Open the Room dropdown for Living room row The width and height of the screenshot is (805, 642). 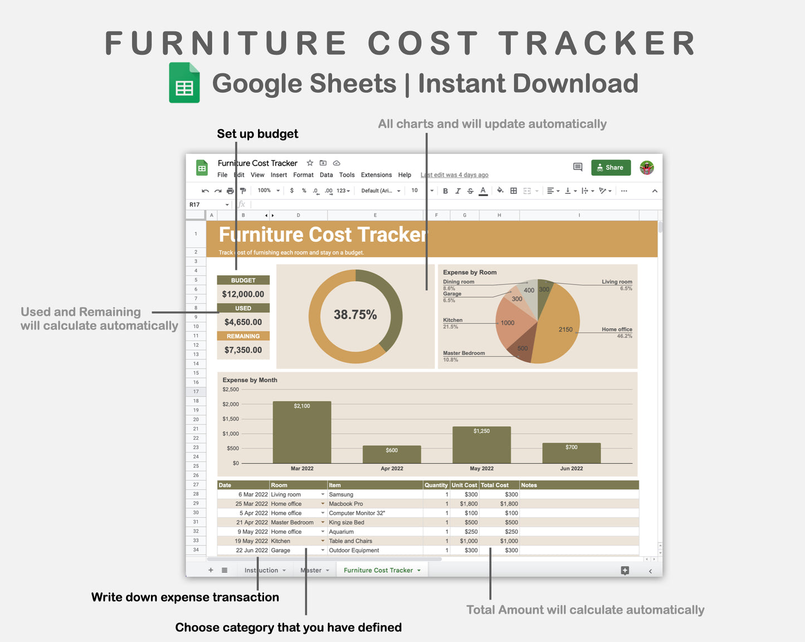(323, 494)
